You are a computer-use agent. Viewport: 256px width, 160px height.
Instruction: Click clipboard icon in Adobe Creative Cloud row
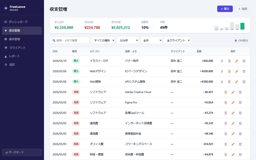(226, 92)
